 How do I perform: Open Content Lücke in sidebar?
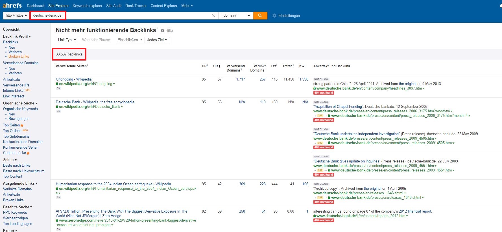pyautogui.click(x=14, y=153)
